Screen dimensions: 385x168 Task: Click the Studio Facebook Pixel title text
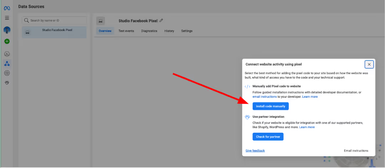[x=138, y=21]
